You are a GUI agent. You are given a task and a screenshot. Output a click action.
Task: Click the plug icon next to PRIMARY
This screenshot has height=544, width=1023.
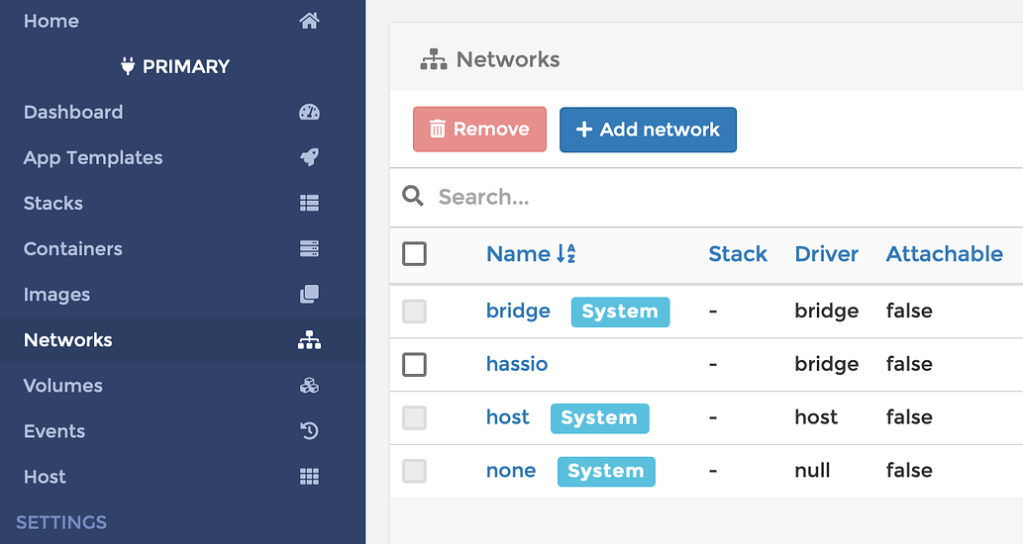(x=128, y=66)
